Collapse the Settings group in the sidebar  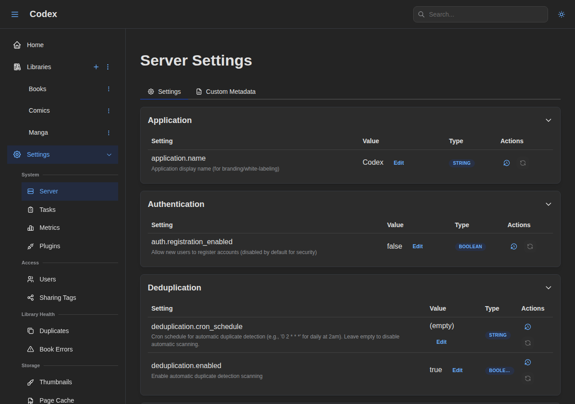pos(109,154)
